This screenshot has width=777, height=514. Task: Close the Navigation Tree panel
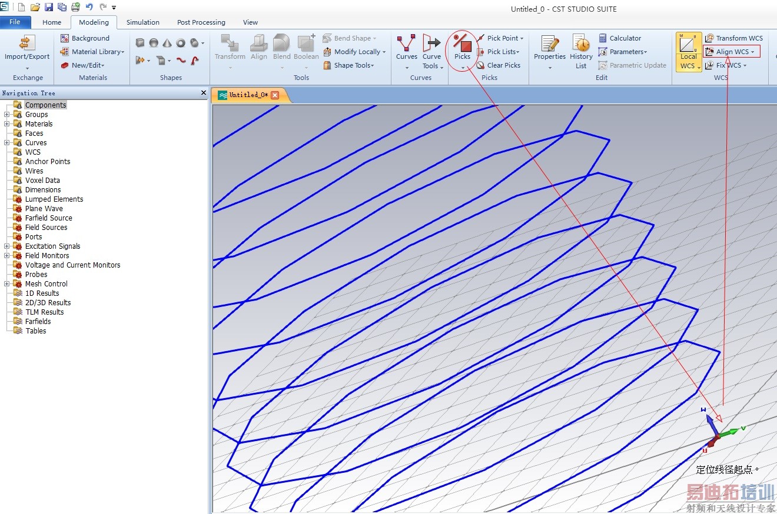pyautogui.click(x=204, y=93)
